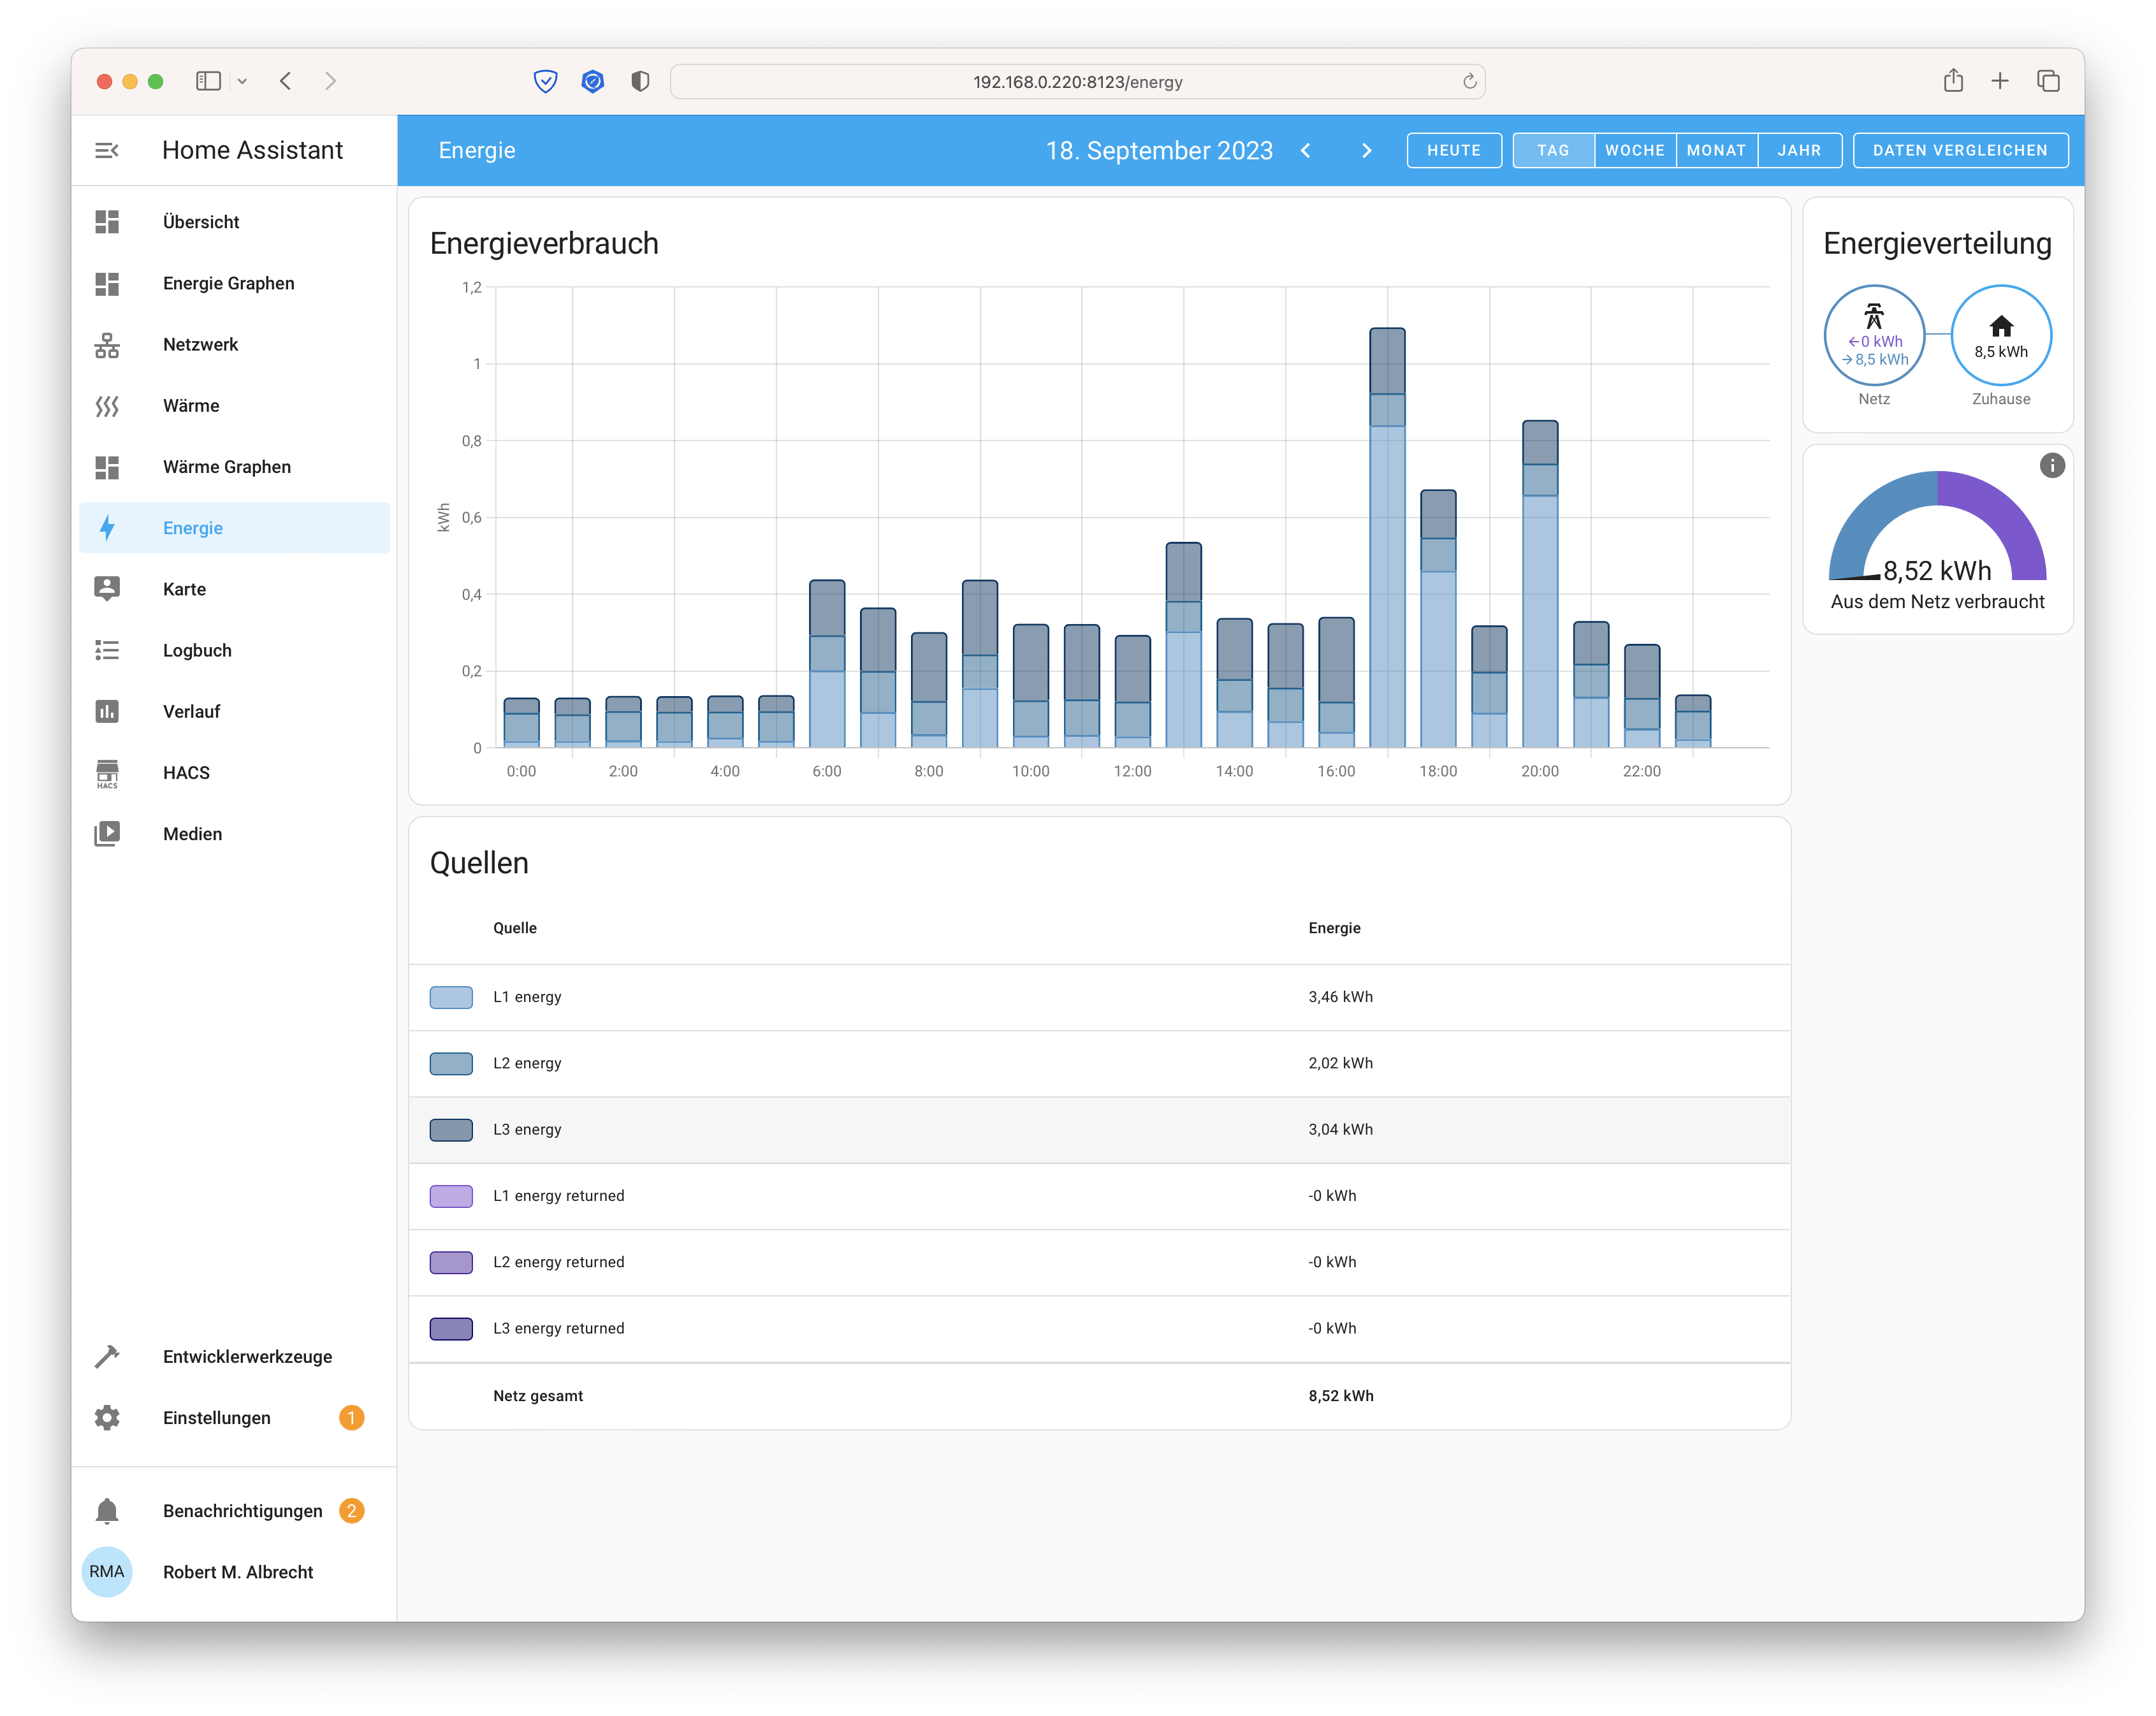The image size is (2156, 1716).
Task: Click the L1 energy color swatch
Action: (451, 997)
